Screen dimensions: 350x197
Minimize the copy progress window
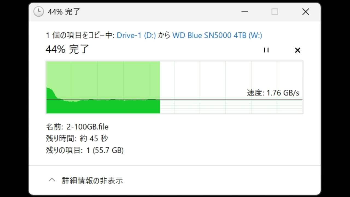coord(245,12)
